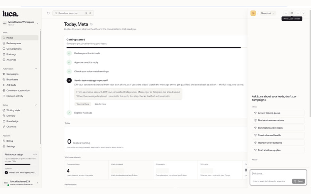Click checkmark for Approve or edit a reply
This screenshot has width=311, height=194.
pos(69,62)
